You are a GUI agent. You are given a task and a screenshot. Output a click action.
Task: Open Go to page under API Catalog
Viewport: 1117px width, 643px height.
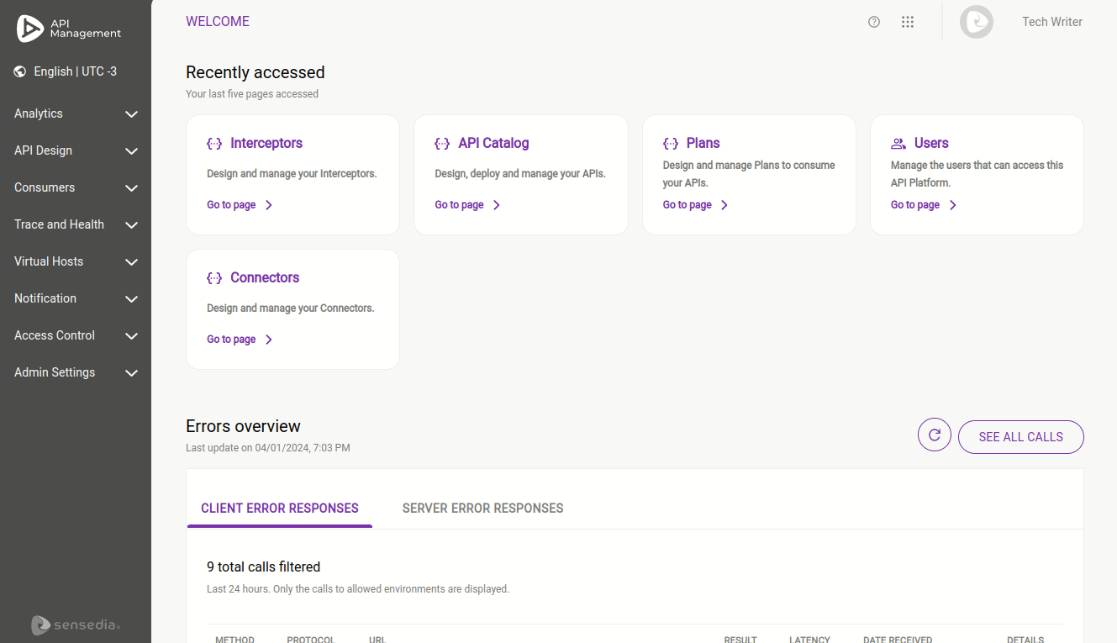click(x=459, y=204)
